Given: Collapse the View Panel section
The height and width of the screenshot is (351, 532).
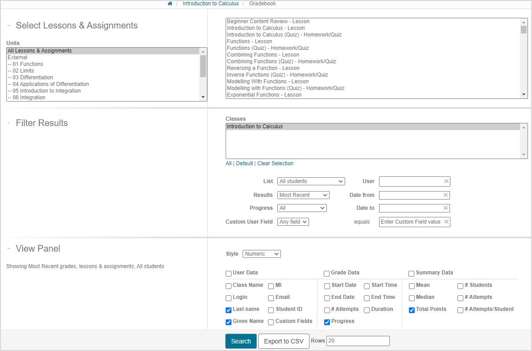Looking at the screenshot, I should pyautogui.click(x=8, y=249).
